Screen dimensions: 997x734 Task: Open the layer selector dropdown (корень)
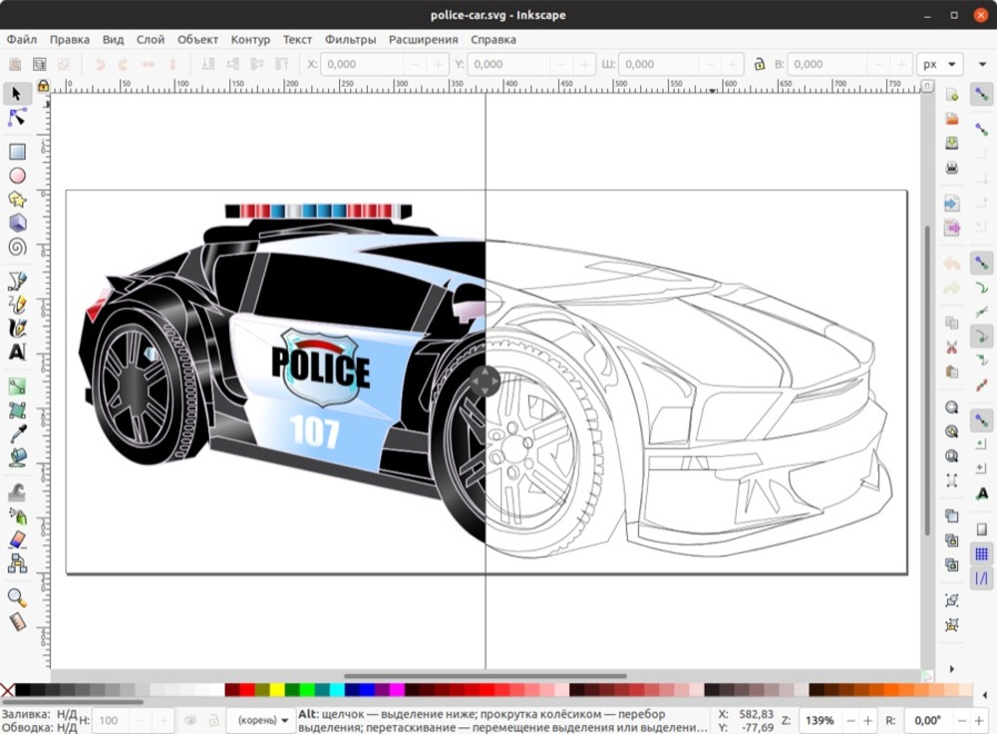click(262, 720)
